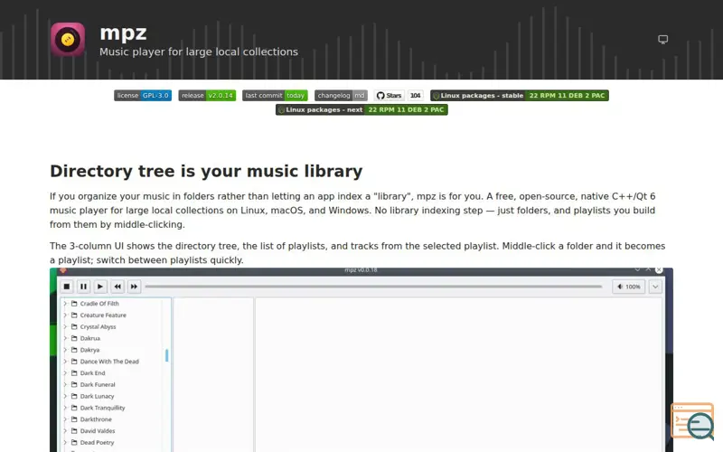
Task: Click 'Music player for large local collections' subtitle
Action: point(199,52)
